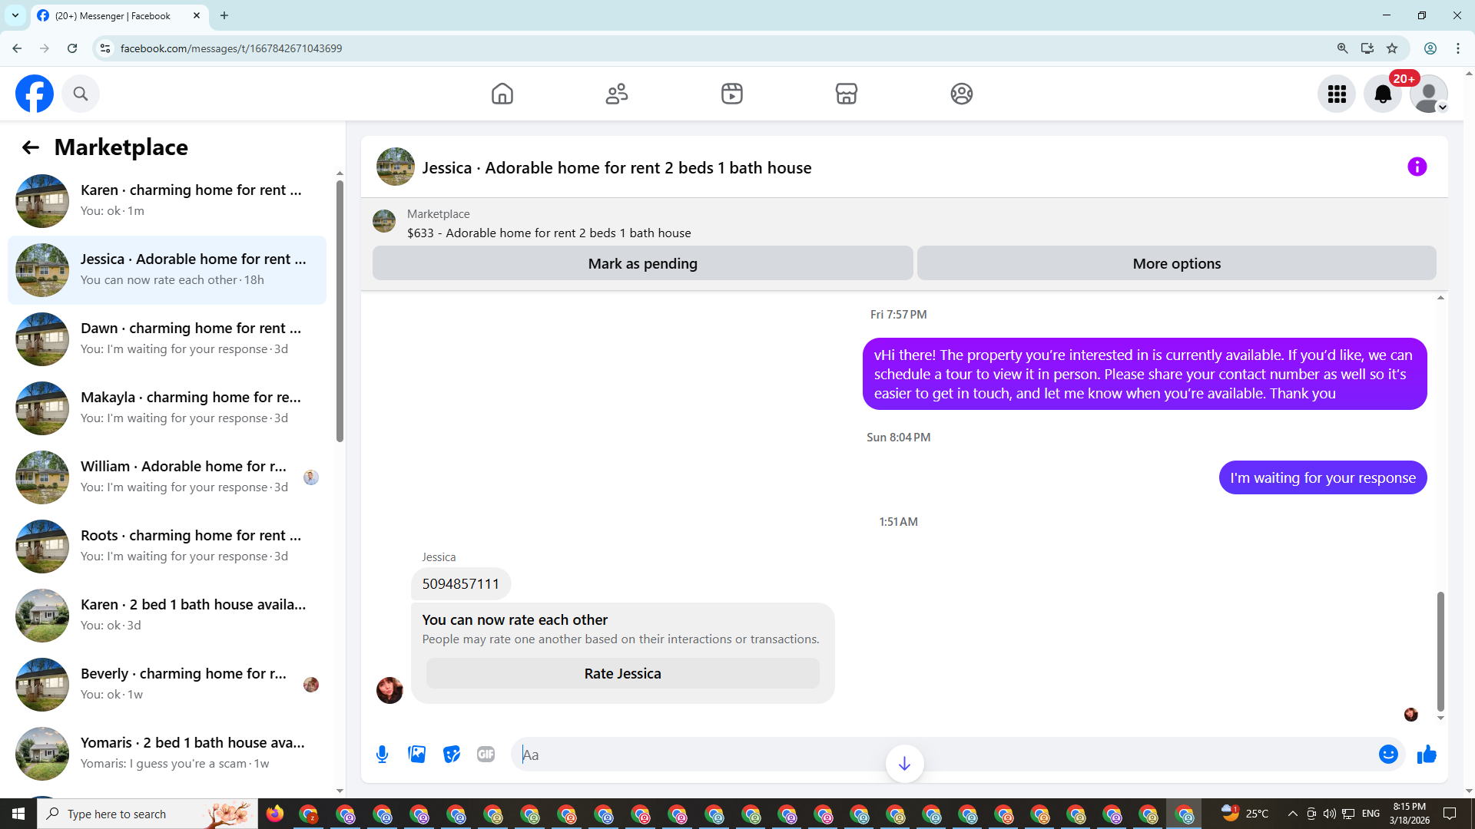1475x829 pixels.
Task: Open the sticker picker icon
Action: point(452,755)
